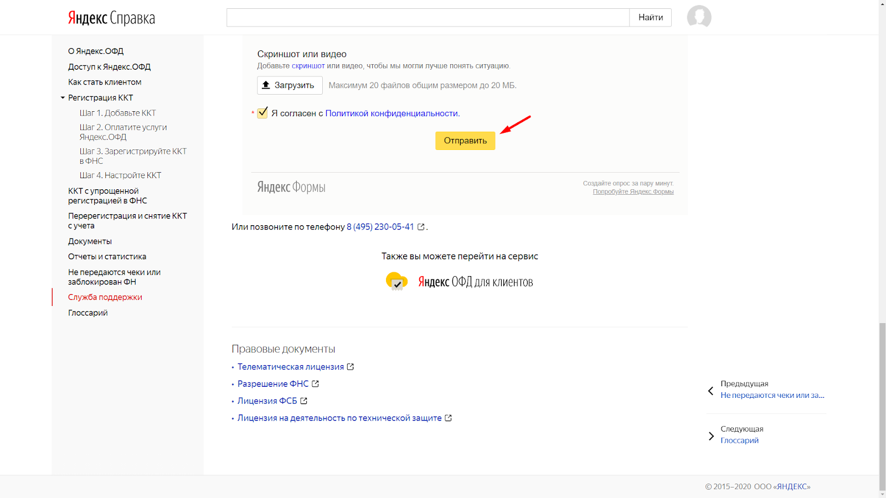
Task: Submit the form with Отправить button
Action: coord(465,141)
